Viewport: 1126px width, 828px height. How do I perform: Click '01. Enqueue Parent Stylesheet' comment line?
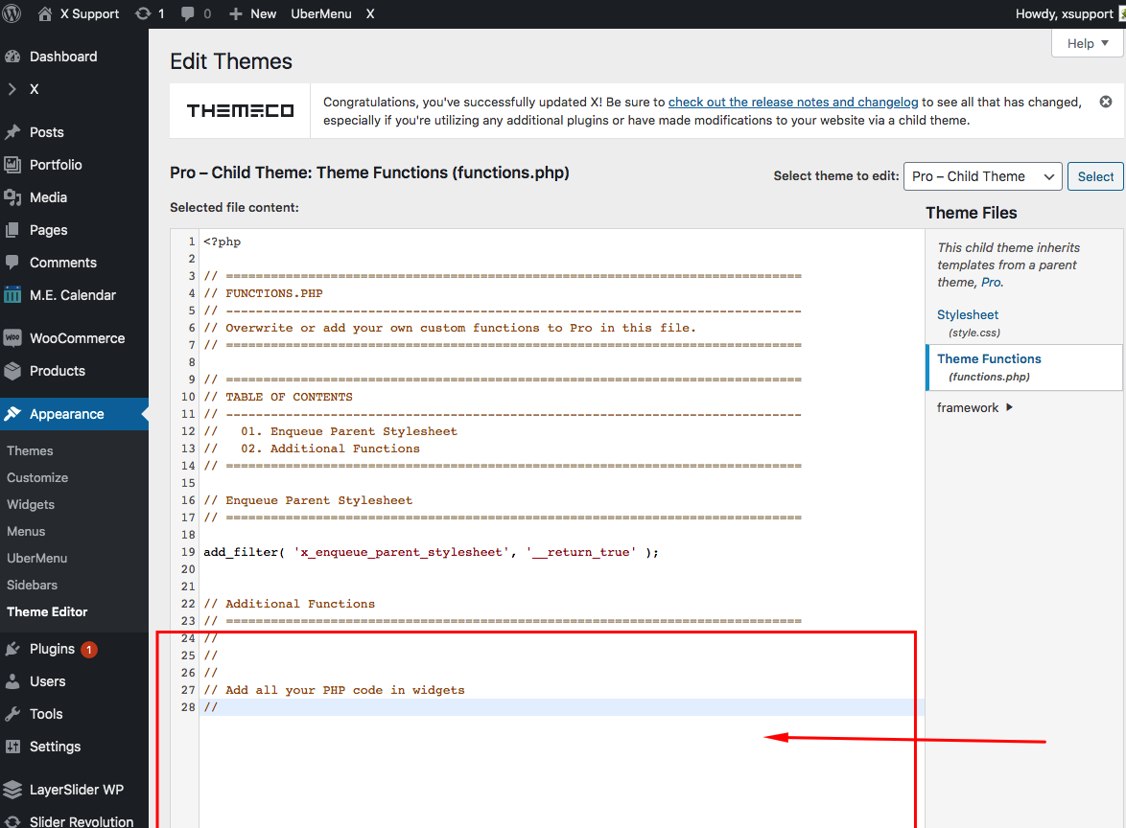[349, 431]
